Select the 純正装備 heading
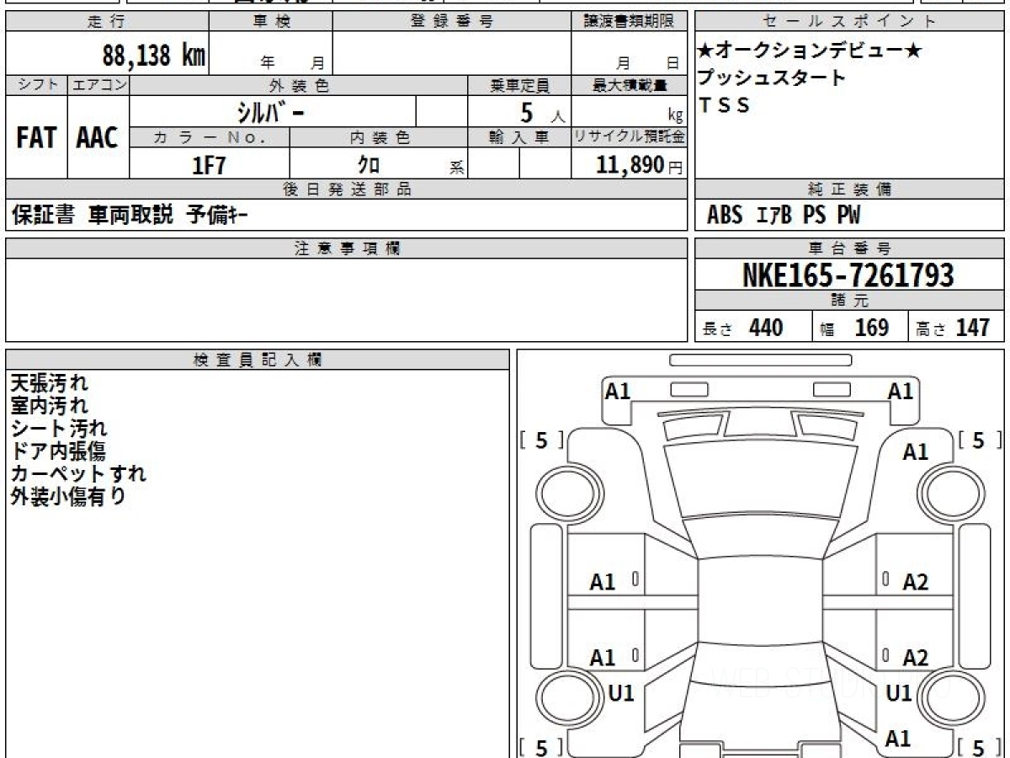Screen dimensions: 1010x758 [849, 189]
